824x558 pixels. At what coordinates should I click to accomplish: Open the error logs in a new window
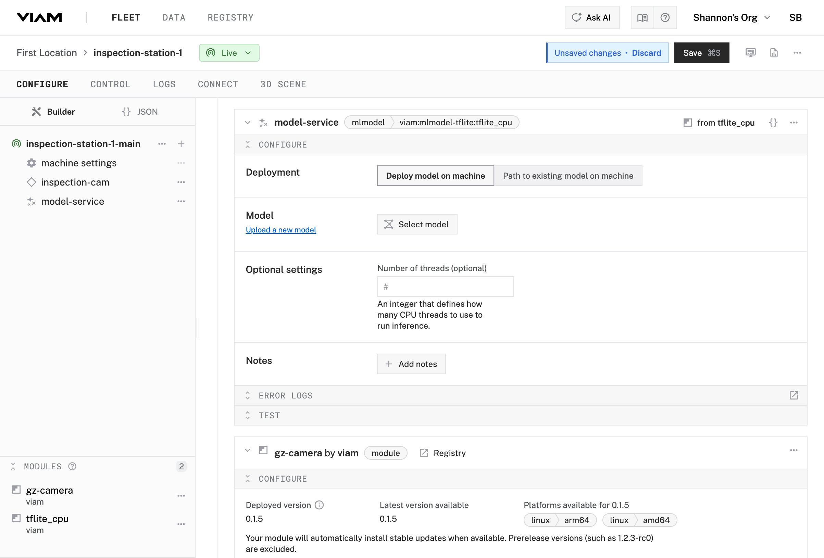pyautogui.click(x=794, y=395)
